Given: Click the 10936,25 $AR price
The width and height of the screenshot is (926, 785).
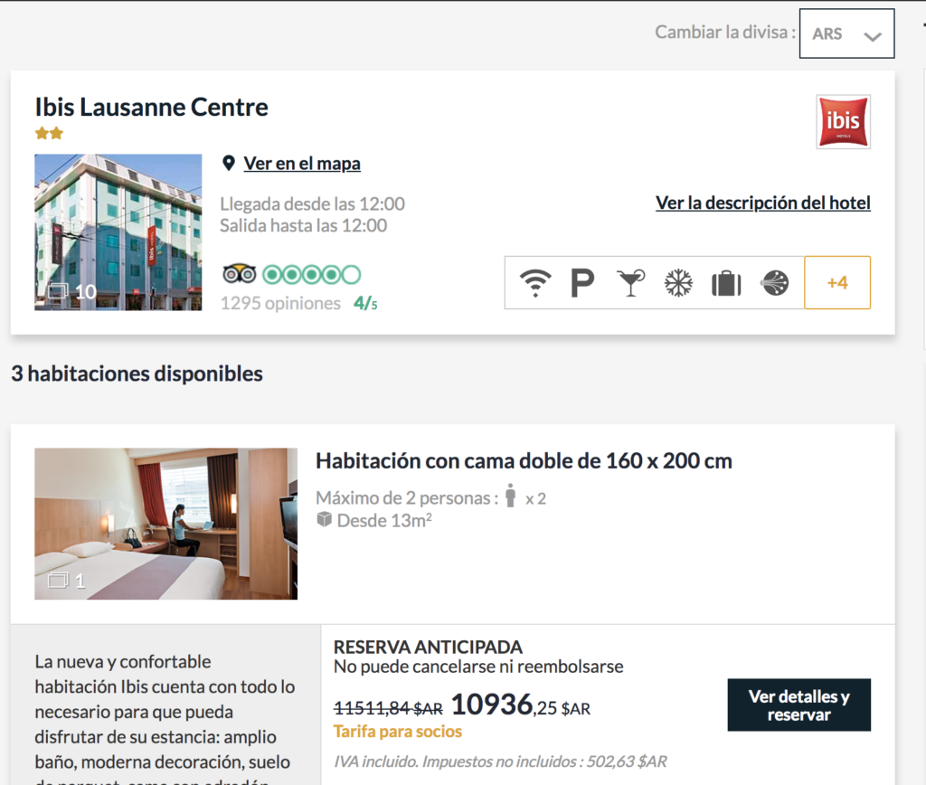Looking at the screenshot, I should [x=521, y=705].
